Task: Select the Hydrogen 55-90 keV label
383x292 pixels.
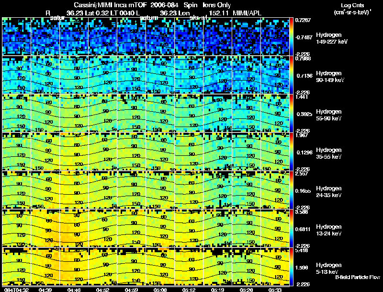Action: [x=329, y=115]
